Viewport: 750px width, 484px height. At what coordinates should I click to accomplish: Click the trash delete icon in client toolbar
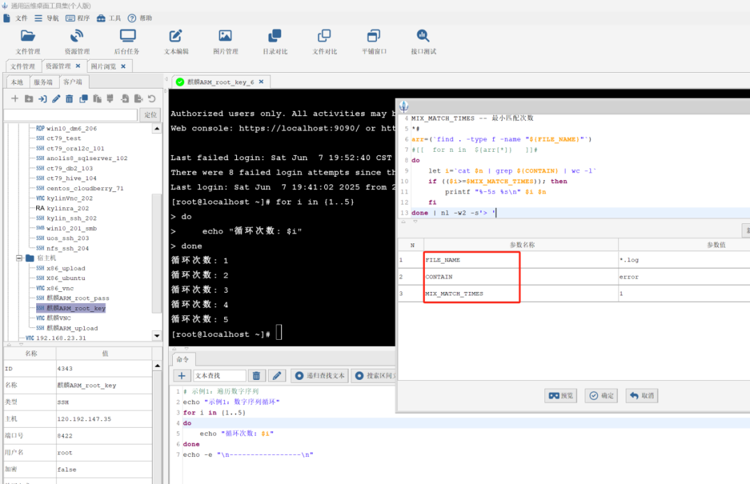(69, 98)
